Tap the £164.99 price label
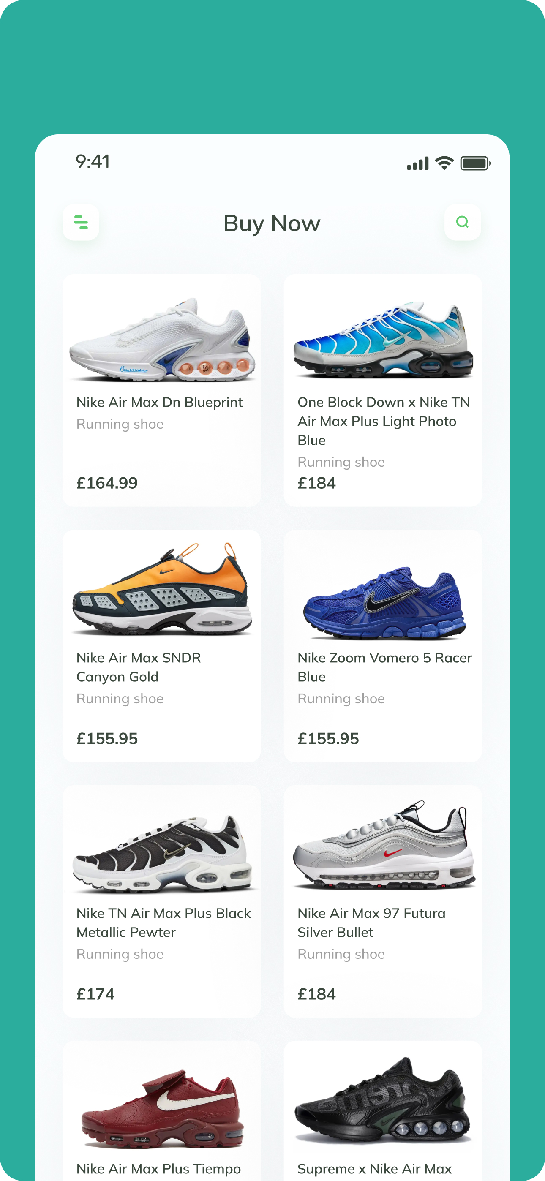This screenshot has width=545, height=1181. tap(107, 483)
